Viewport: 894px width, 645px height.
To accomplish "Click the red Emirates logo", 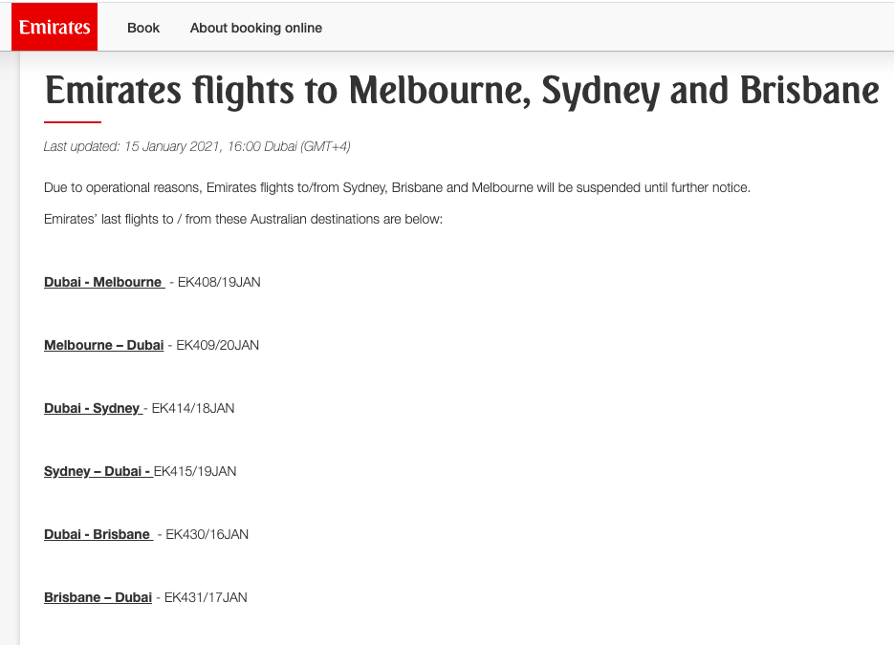I will [55, 27].
